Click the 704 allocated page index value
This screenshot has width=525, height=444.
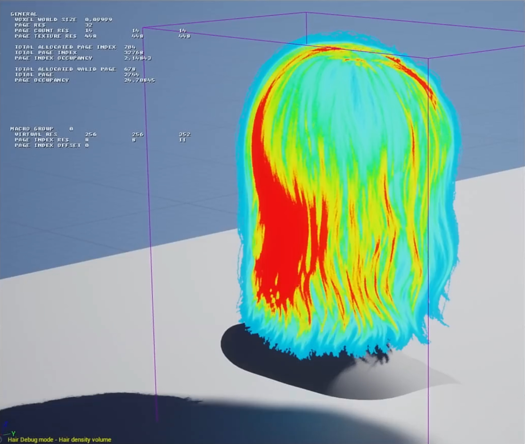point(130,47)
